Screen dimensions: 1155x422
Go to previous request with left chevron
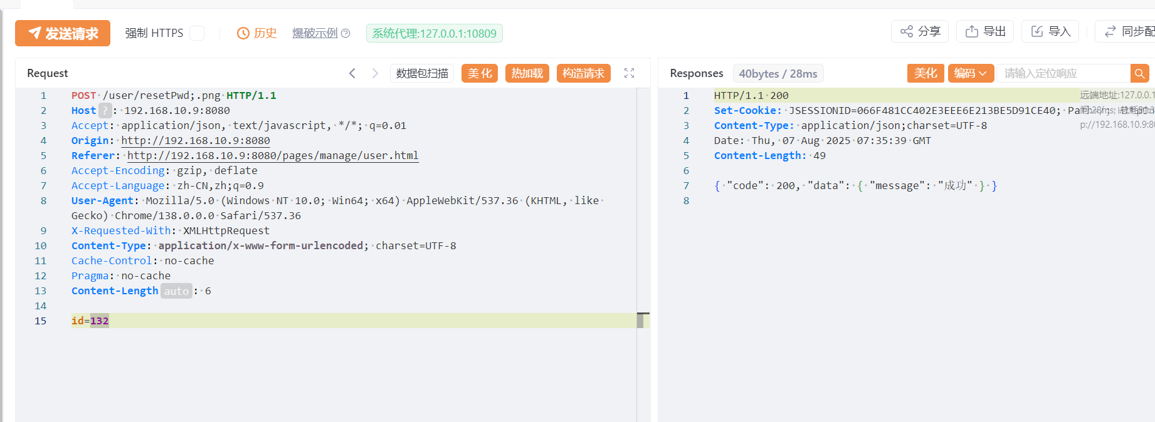click(352, 73)
